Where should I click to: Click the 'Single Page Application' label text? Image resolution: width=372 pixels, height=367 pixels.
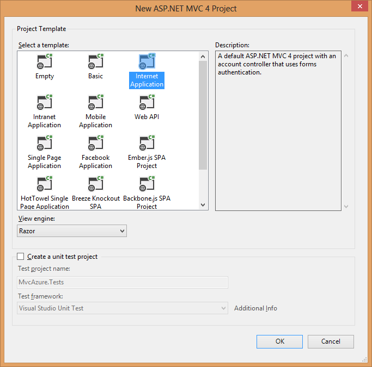(x=44, y=161)
